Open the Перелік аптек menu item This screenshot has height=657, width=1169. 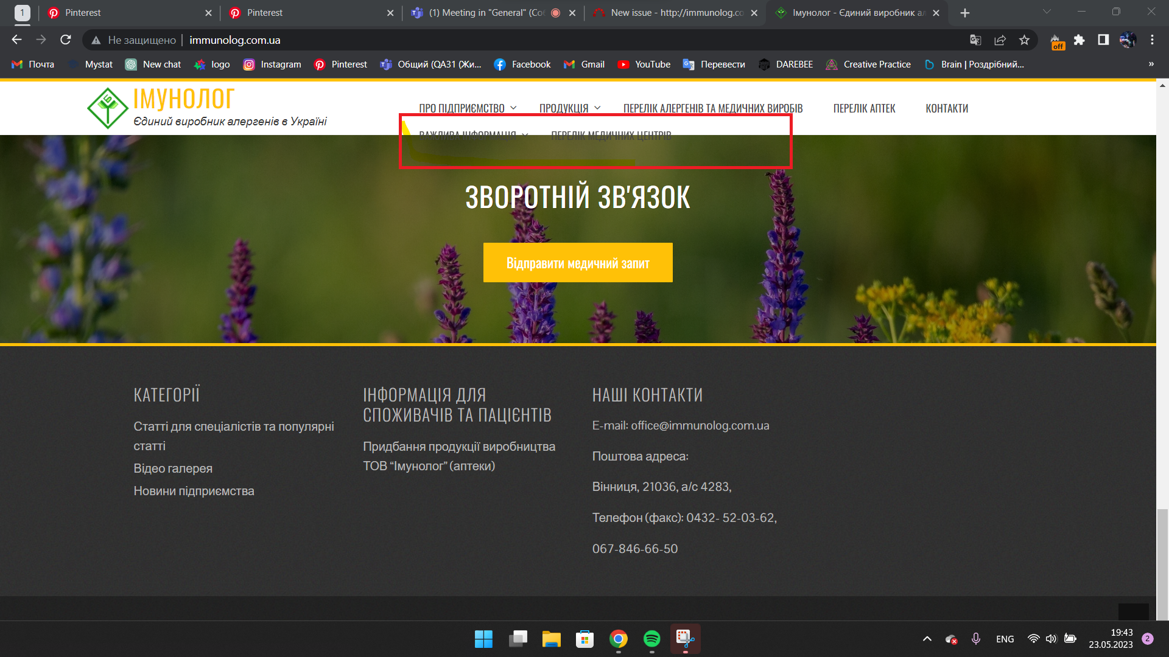pyautogui.click(x=864, y=108)
